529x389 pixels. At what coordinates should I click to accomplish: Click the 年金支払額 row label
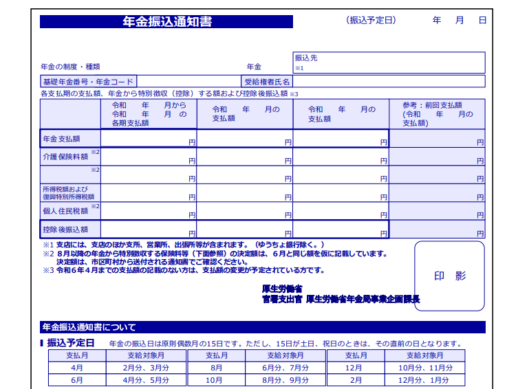pos(70,138)
